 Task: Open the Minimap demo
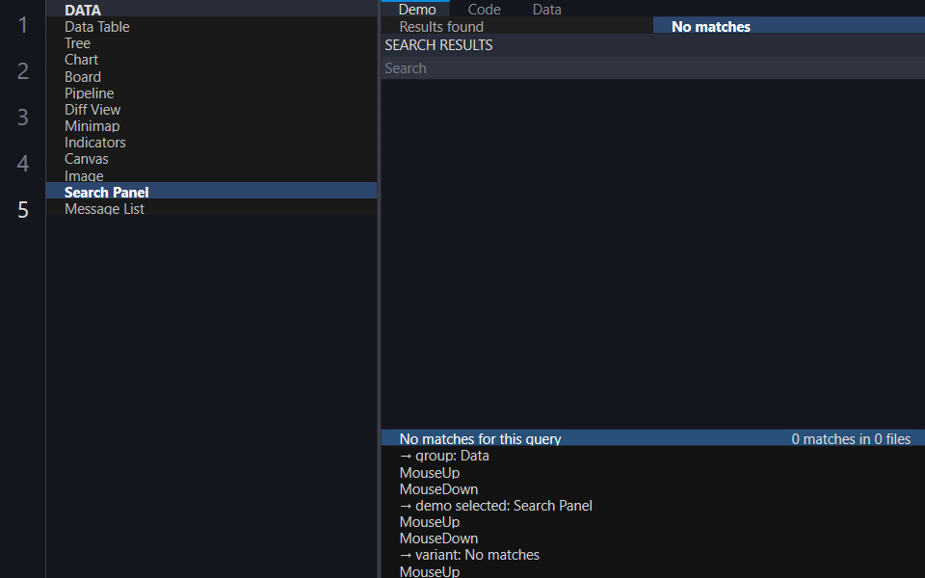(211, 126)
